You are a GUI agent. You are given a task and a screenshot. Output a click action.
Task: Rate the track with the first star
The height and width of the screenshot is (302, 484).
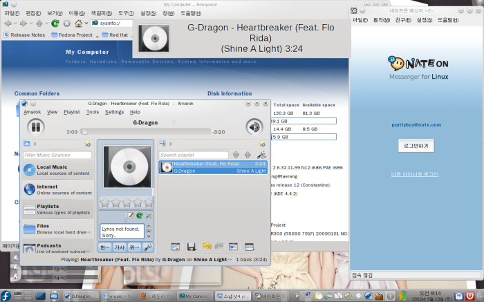105,202
